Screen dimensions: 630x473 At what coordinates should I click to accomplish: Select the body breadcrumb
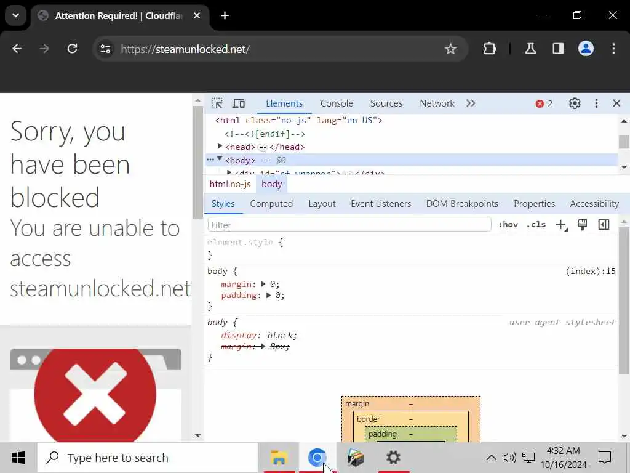(x=271, y=184)
